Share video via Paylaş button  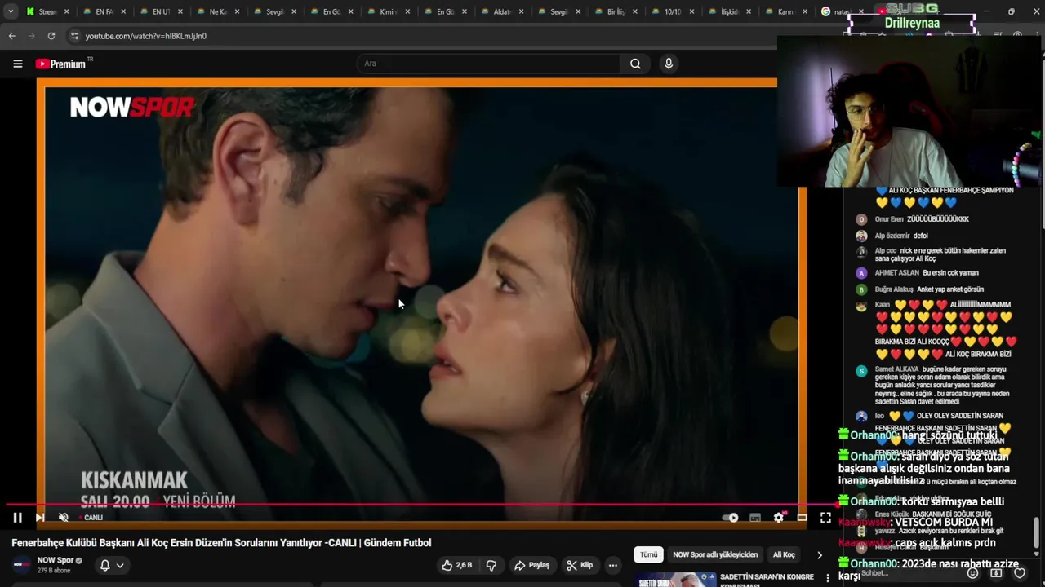(x=531, y=565)
